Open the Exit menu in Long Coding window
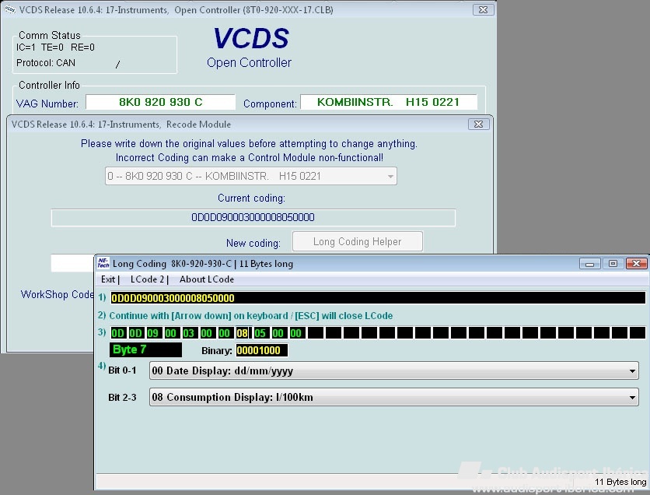Screen dimensions: 650x495 pos(108,279)
